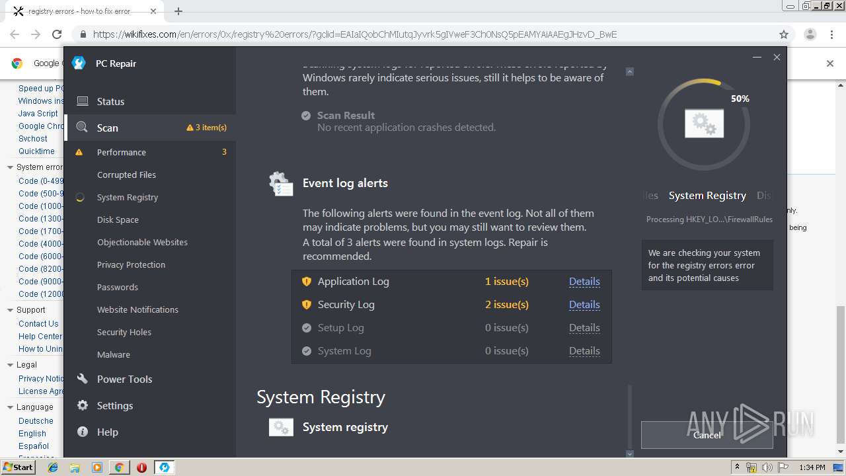The image size is (846, 476).
Task: Click the Start button
Action: [x=19, y=467]
